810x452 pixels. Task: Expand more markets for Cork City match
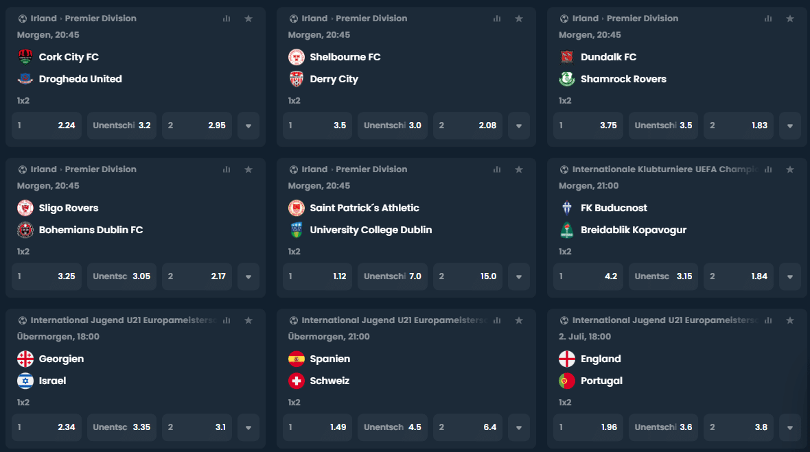click(x=248, y=126)
